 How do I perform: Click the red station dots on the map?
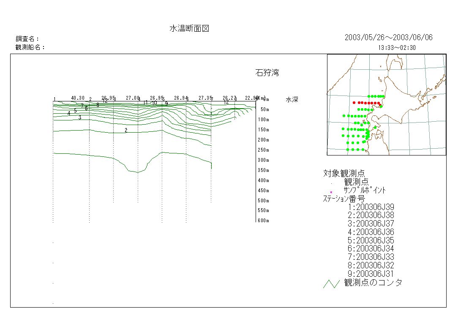tap(367, 103)
